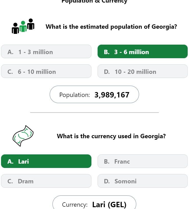This screenshot has width=189, height=209.
Task: Click the Currency Lari (GEL) result pill
Action: pos(94,202)
